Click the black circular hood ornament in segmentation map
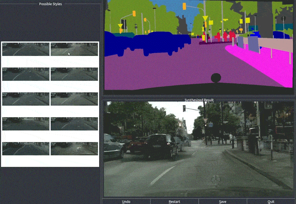296x204 pixels. point(216,78)
